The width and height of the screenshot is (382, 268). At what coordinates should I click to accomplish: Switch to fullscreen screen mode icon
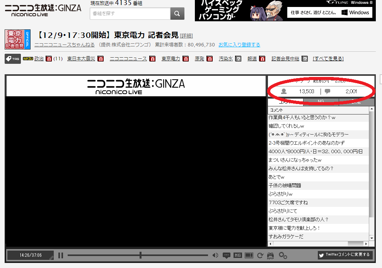click(x=249, y=255)
